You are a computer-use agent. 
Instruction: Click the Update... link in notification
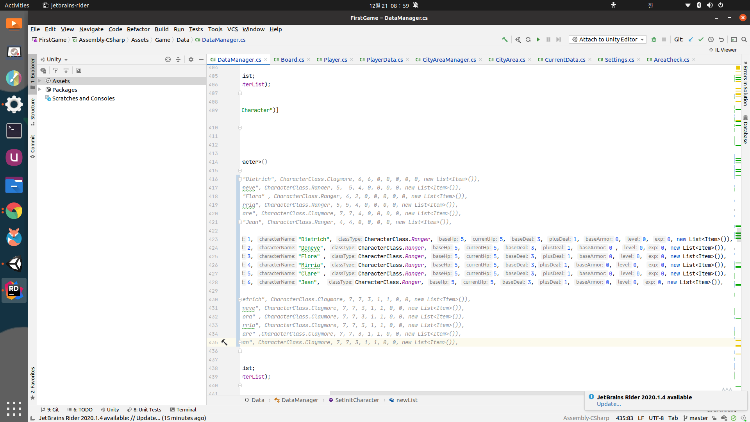[x=609, y=404]
